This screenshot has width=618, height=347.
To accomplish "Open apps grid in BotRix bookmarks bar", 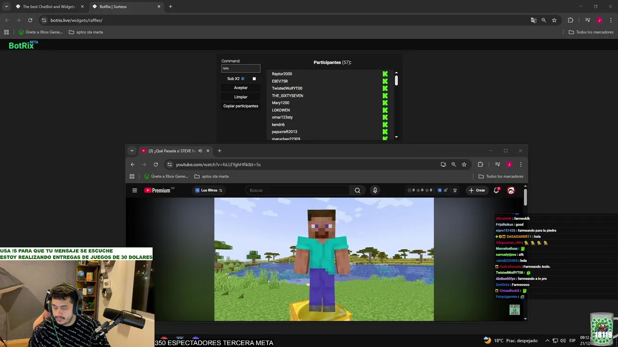I will click(x=6, y=32).
